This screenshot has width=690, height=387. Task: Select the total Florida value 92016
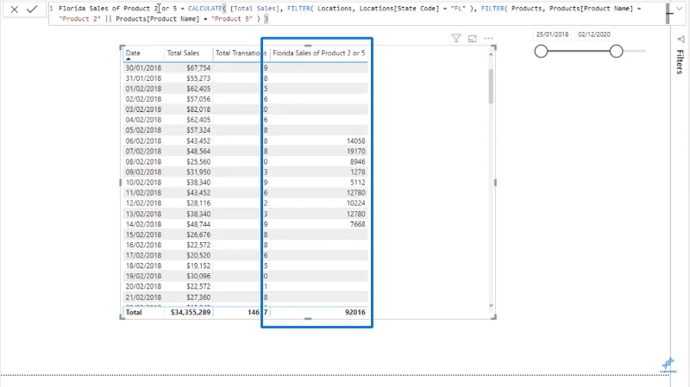click(x=355, y=312)
